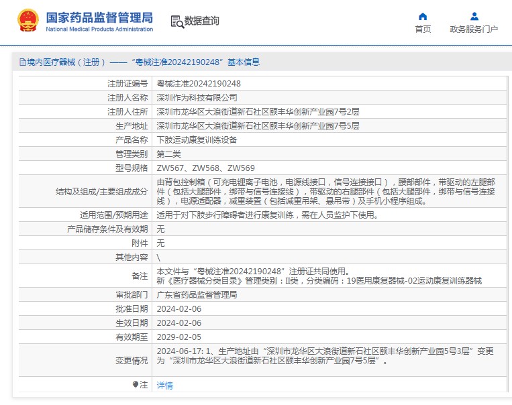Click the 首页 house icon
Viewport: 512px width, 405px height.
423,17
